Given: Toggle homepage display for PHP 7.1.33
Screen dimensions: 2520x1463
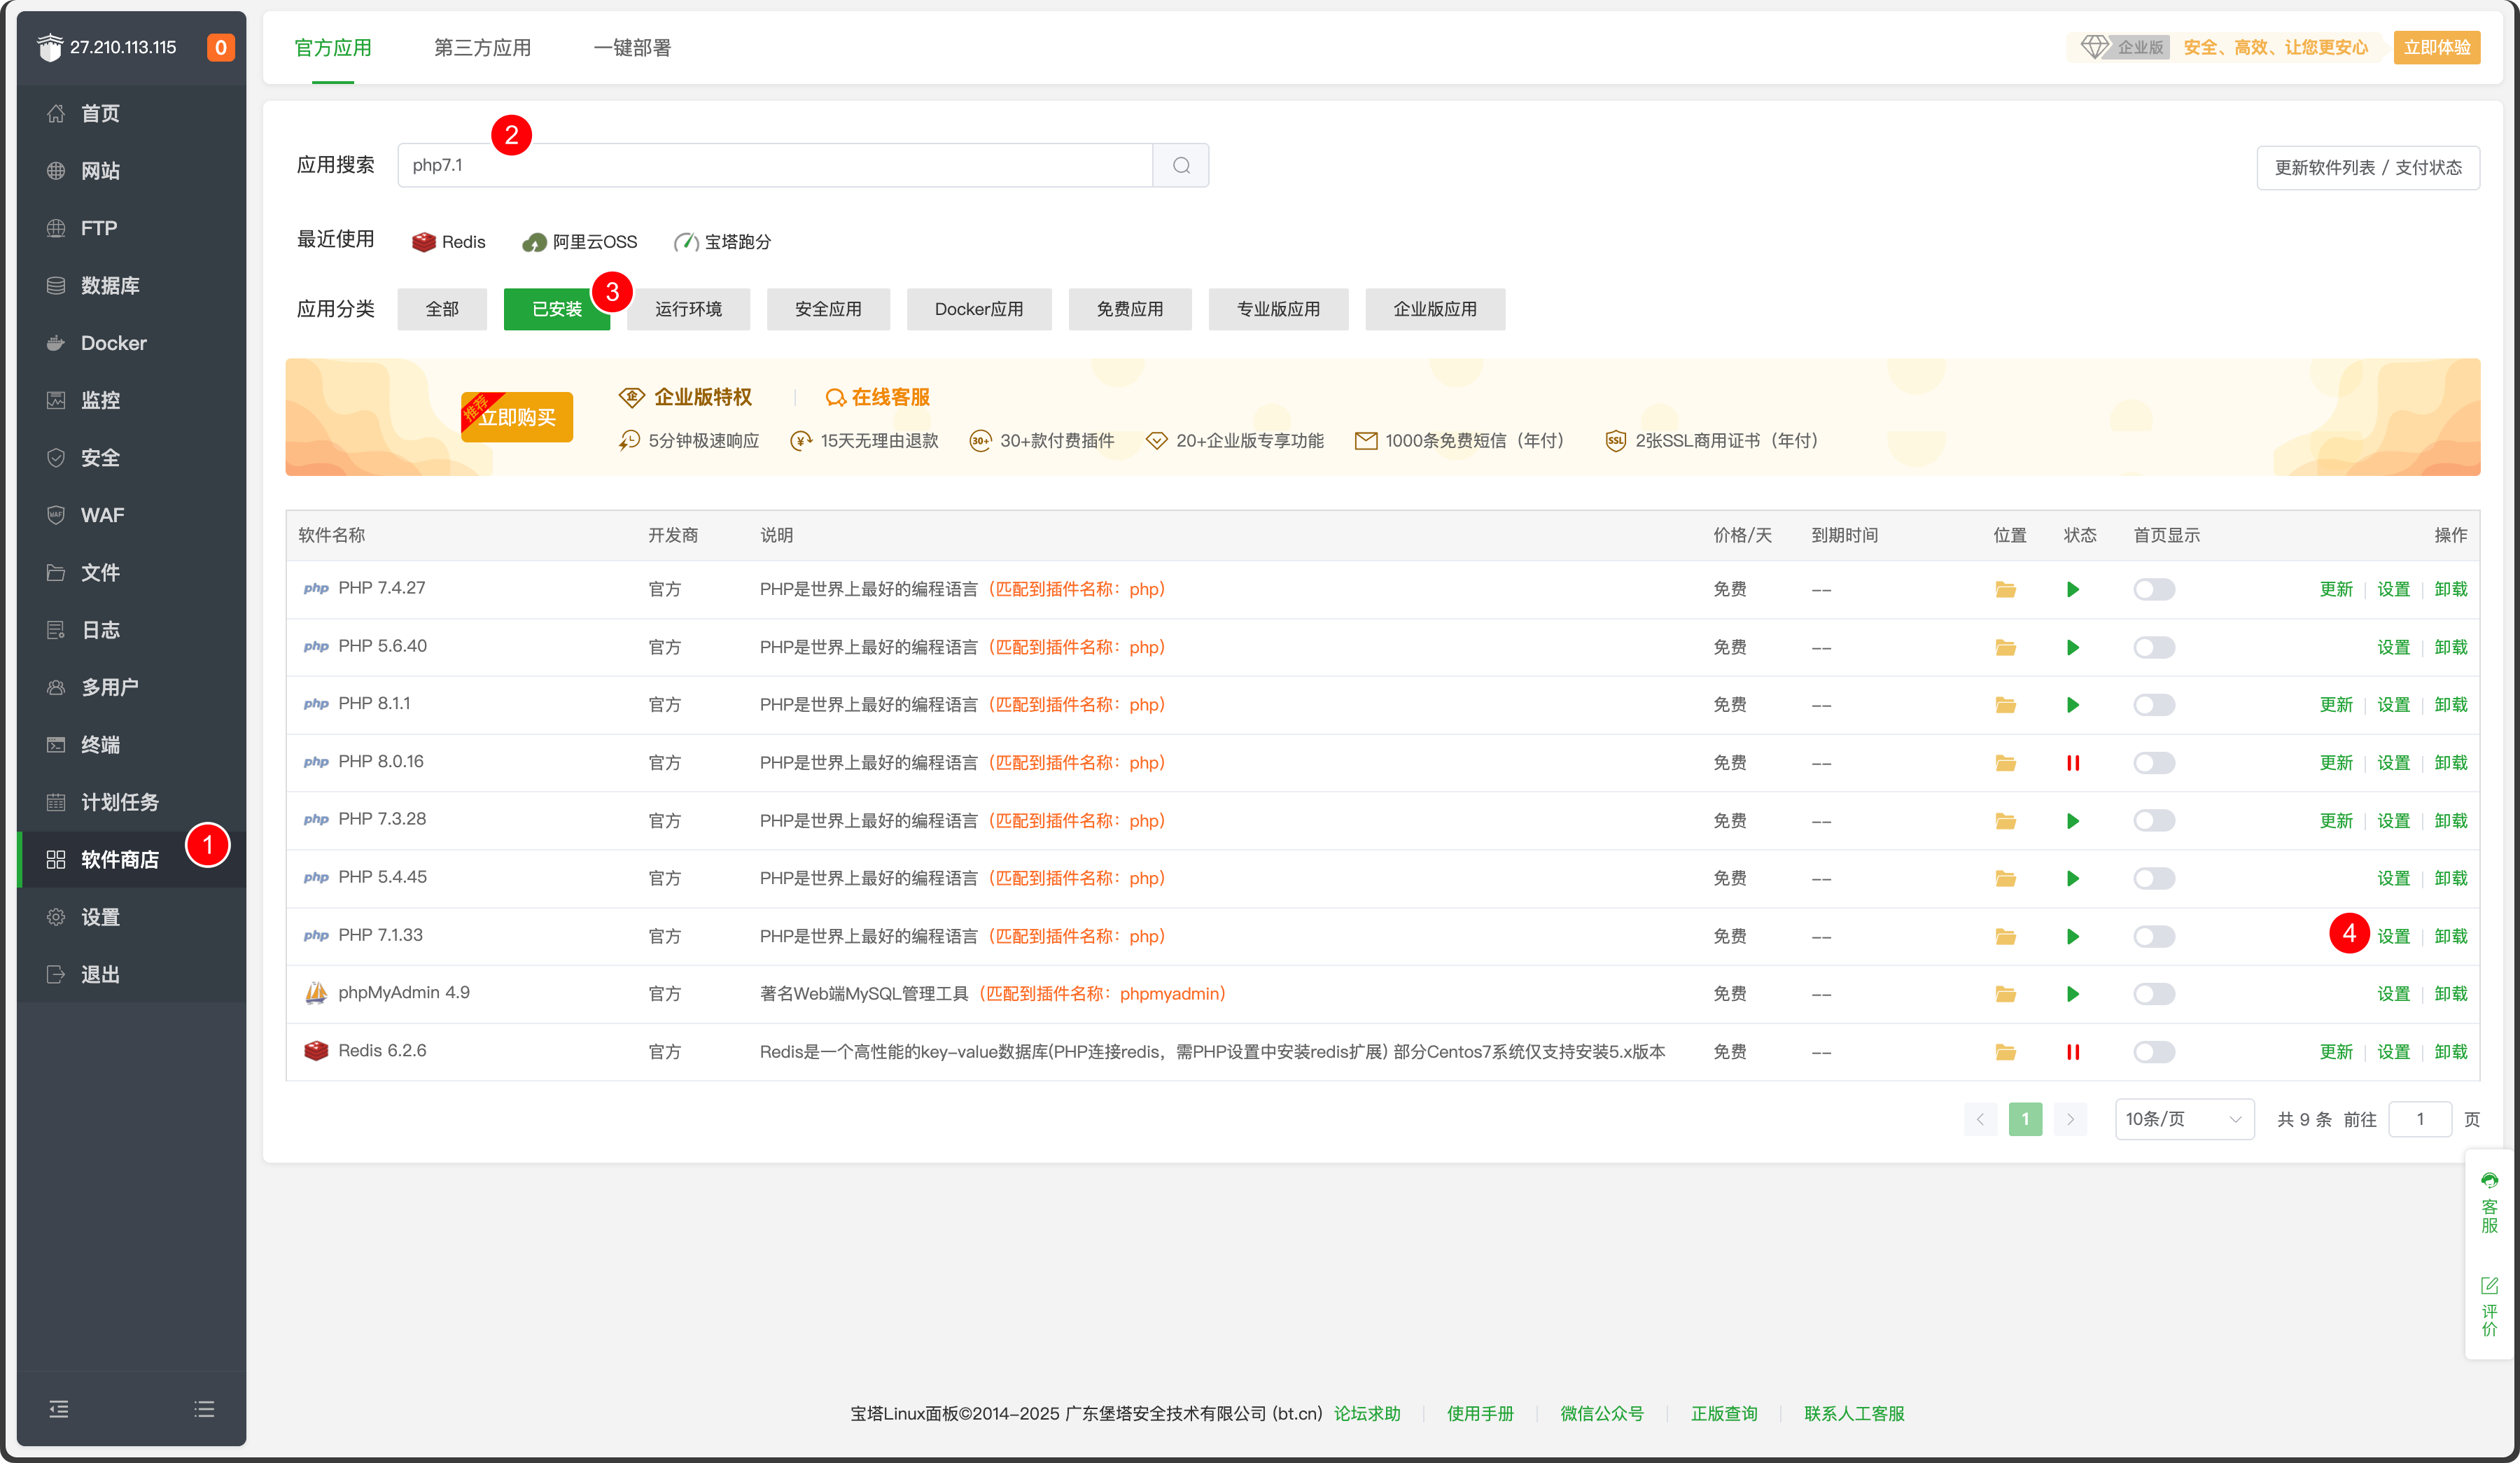Looking at the screenshot, I should click(2154, 937).
